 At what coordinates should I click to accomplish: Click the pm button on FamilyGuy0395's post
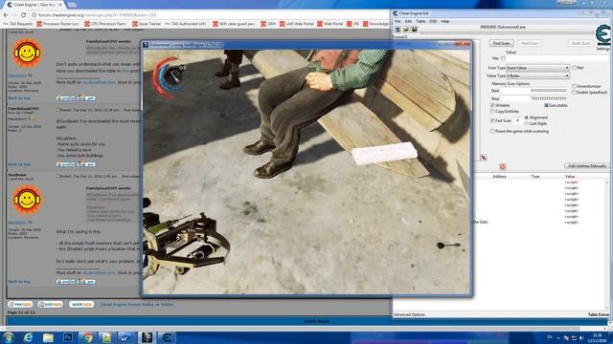(x=86, y=164)
